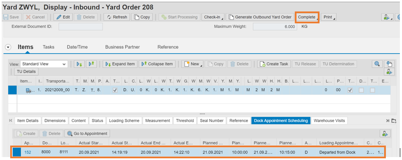Click the Create Task button
402x160 pixels.
coord(274,64)
